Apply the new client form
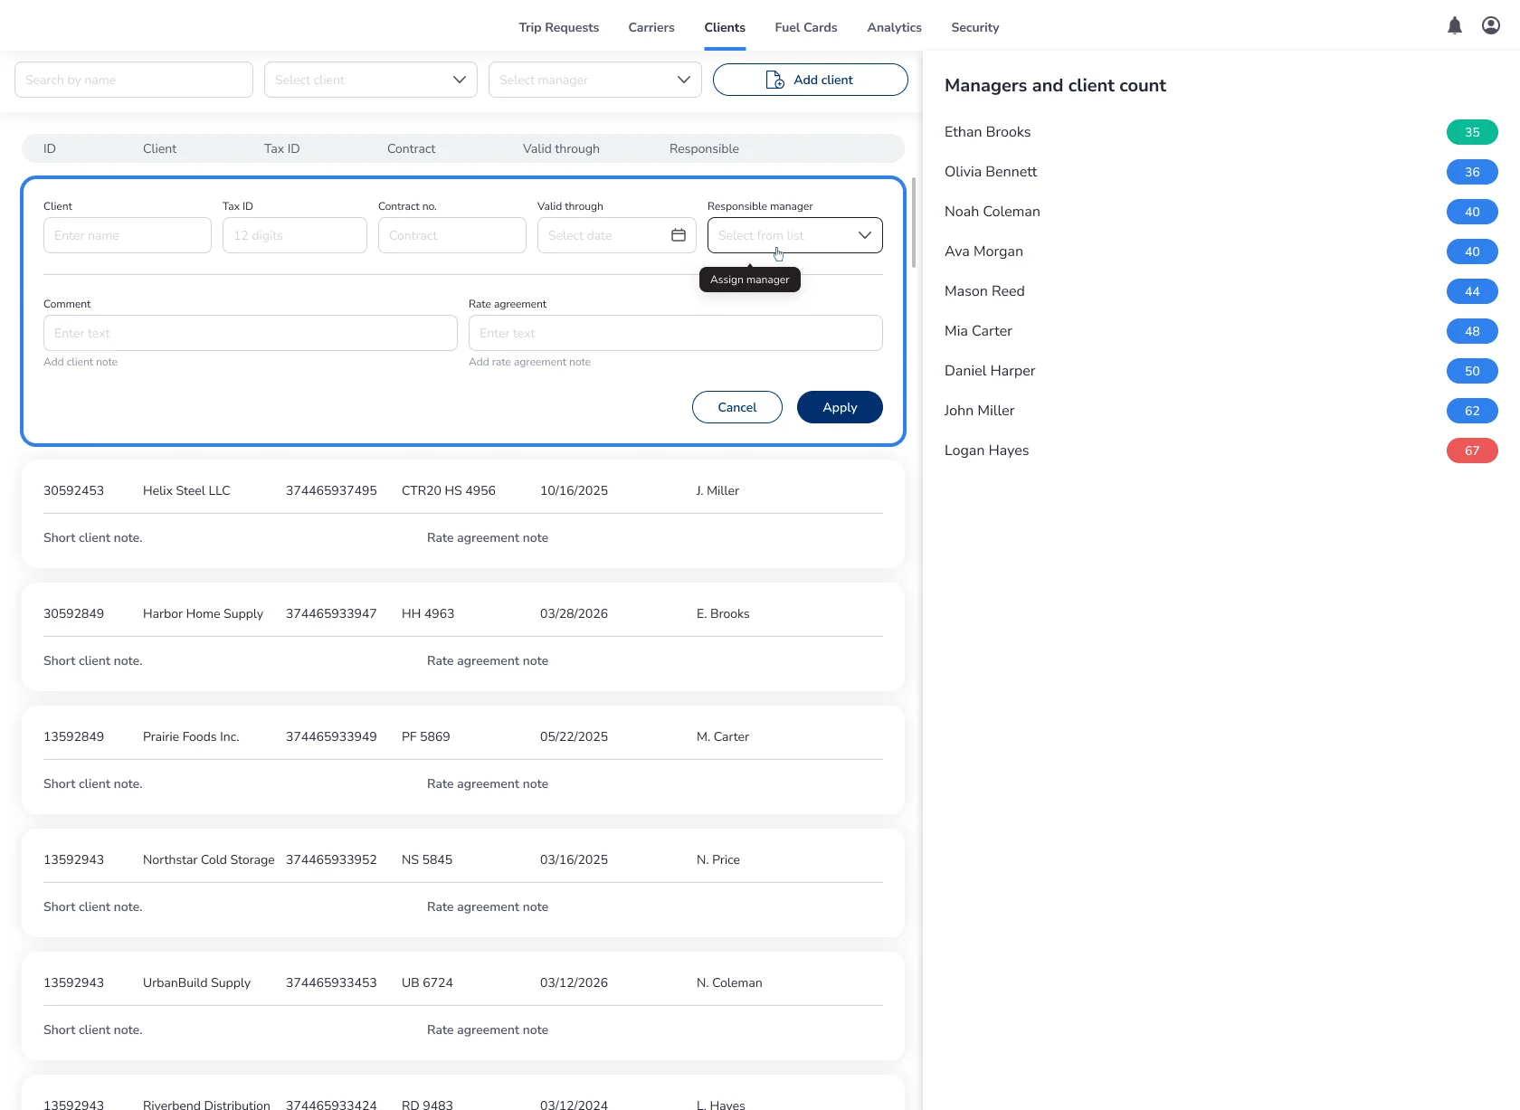The width and height of the screenshot is (1520, 1110). tap(840, 407)
